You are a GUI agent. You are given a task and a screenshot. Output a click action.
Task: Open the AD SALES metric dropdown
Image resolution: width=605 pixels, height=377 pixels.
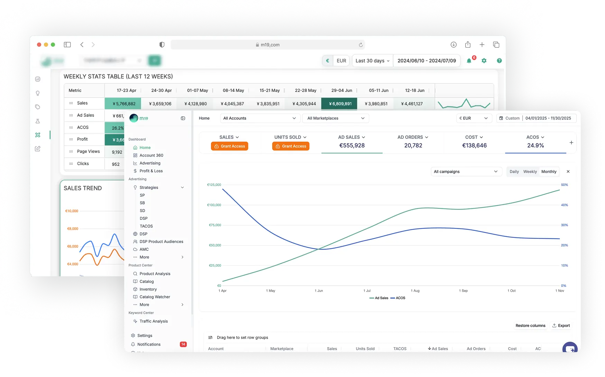pos(352,137)
